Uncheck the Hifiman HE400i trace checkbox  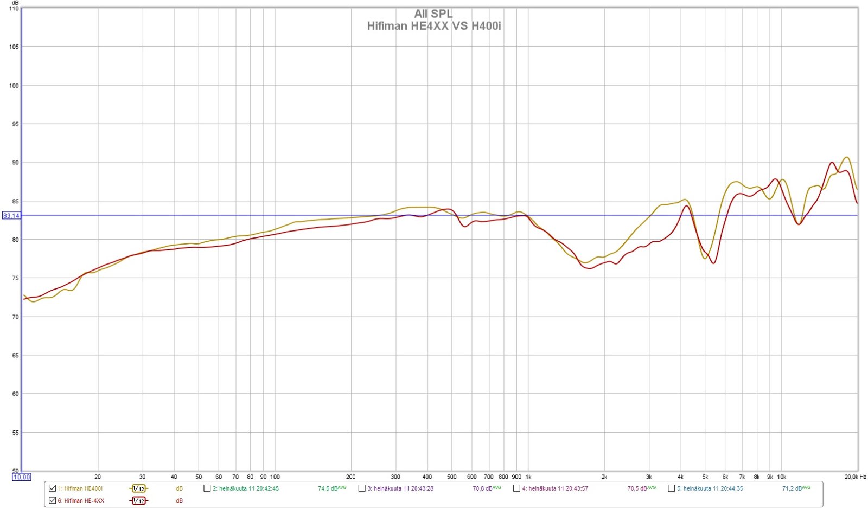52,488
